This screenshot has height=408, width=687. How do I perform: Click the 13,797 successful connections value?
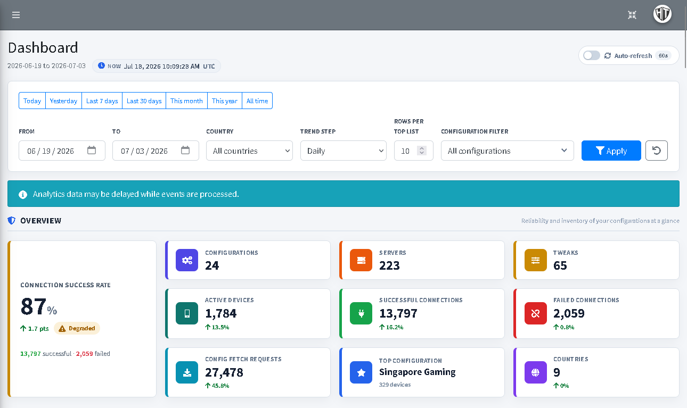(x=398, y=313)
